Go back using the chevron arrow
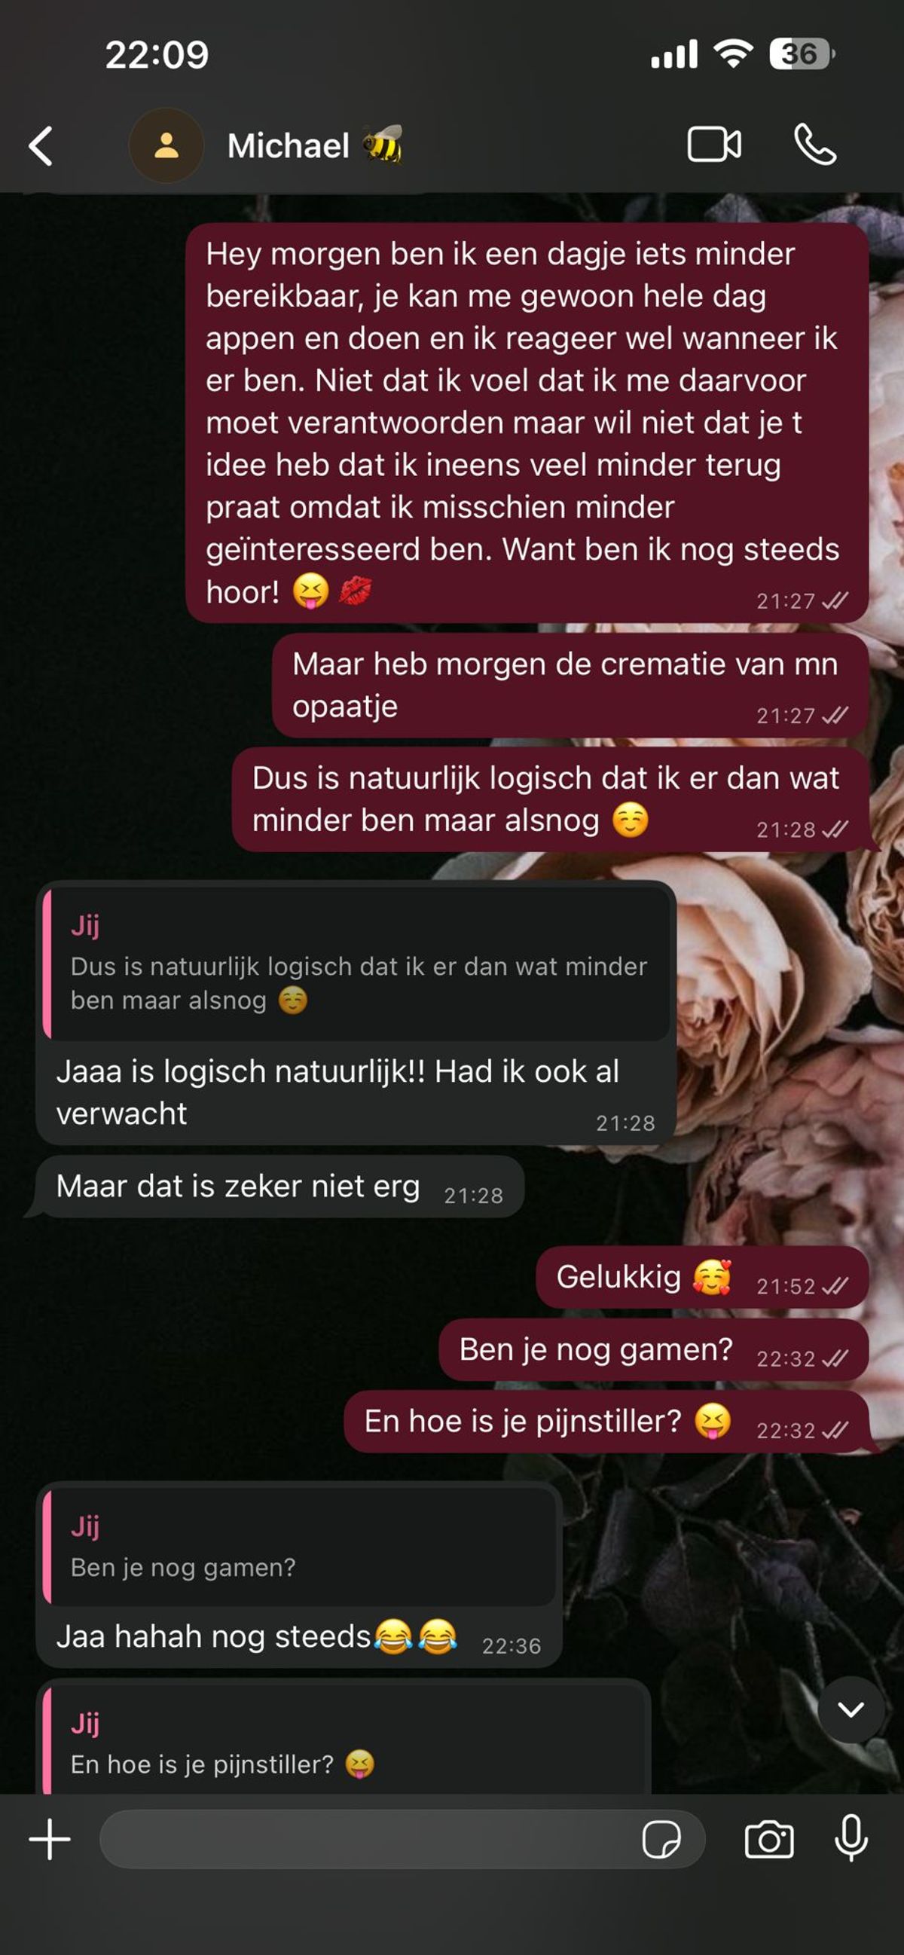This screenshot has width=904, height=1955. [x=41, y=145]
